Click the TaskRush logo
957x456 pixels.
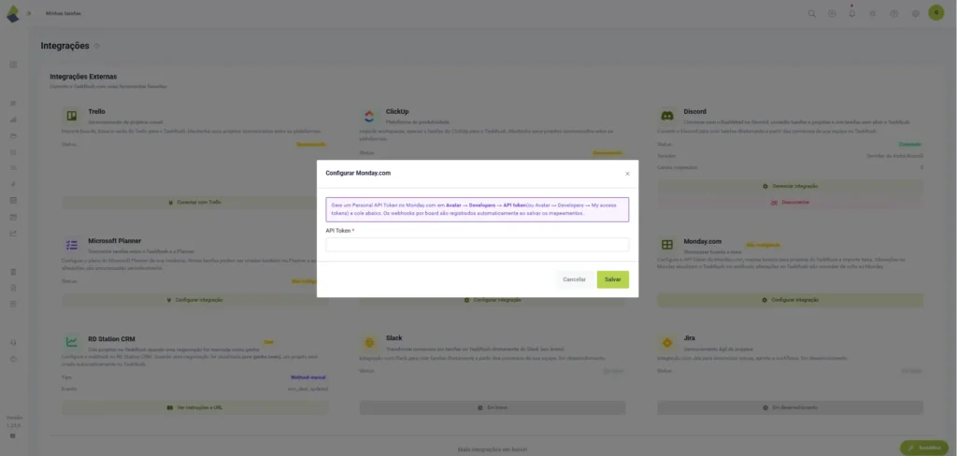(x=12, y=13)
